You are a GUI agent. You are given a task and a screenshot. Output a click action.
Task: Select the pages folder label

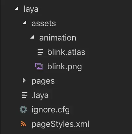43,81
